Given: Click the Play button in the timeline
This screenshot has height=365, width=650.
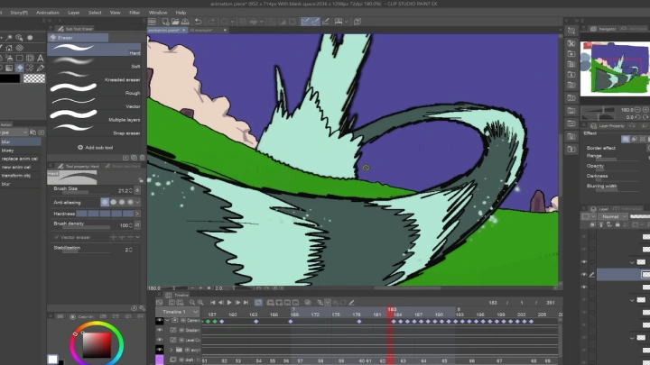Looking at the screenshot, I should tap(229, 303).
